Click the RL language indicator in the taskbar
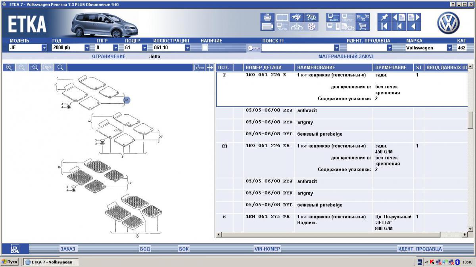This screenshot has width=476, height=267. click(x=420, y=262)
